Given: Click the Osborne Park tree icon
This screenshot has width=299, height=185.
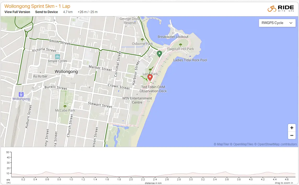Looking at the screenshot, I should click(142, 40).
